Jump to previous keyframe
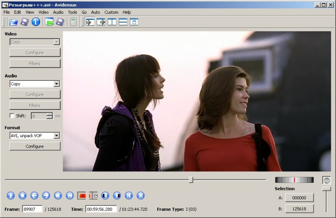The height and width of the screenshot is (218, 336). pos(58,195)
